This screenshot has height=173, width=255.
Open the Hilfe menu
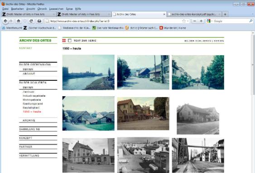point(78,9)
